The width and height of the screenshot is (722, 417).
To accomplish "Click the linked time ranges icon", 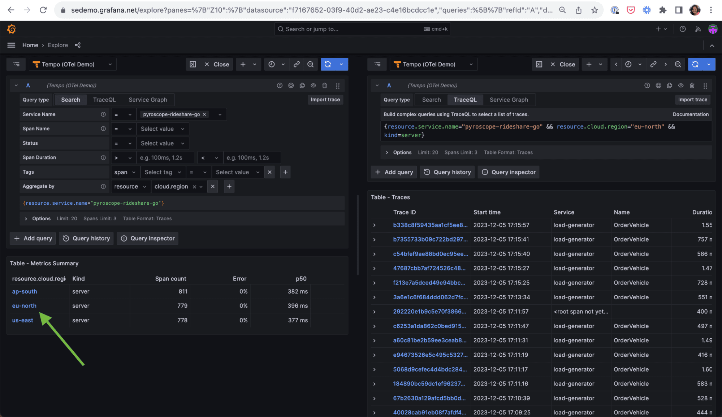I will [x=297, y=64].
